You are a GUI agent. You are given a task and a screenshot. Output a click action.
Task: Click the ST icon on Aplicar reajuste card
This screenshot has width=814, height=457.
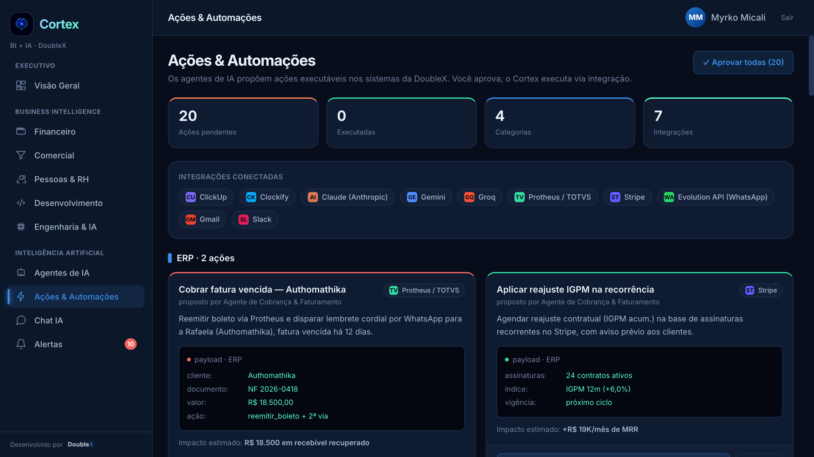[750, 290]
